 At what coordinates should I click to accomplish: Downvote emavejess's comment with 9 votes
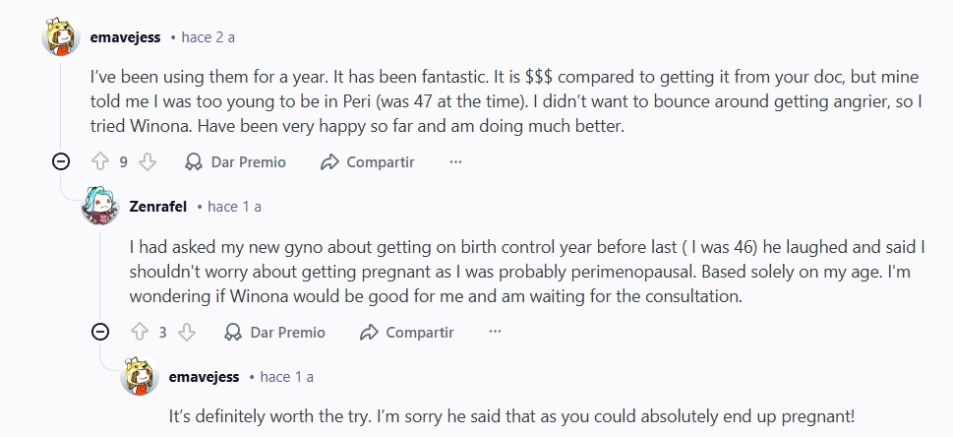[148, 162]
